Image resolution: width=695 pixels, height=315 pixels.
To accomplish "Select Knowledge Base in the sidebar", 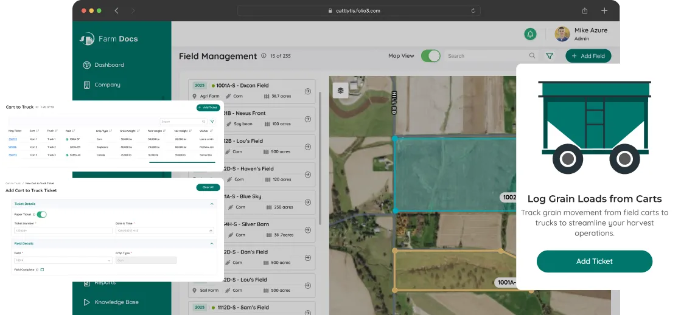I will [116, 302].
